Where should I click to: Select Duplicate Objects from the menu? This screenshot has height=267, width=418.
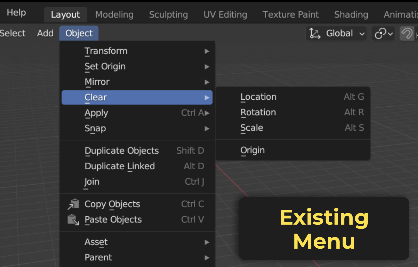(x=137, y=151)
